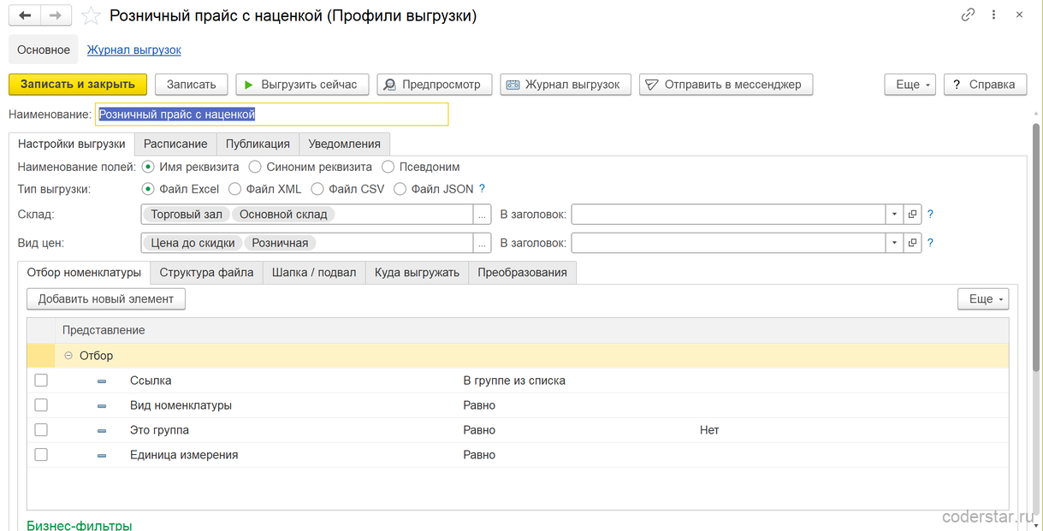
Task: Add profile to favorites with the star icon
Action: pos(92,15)
